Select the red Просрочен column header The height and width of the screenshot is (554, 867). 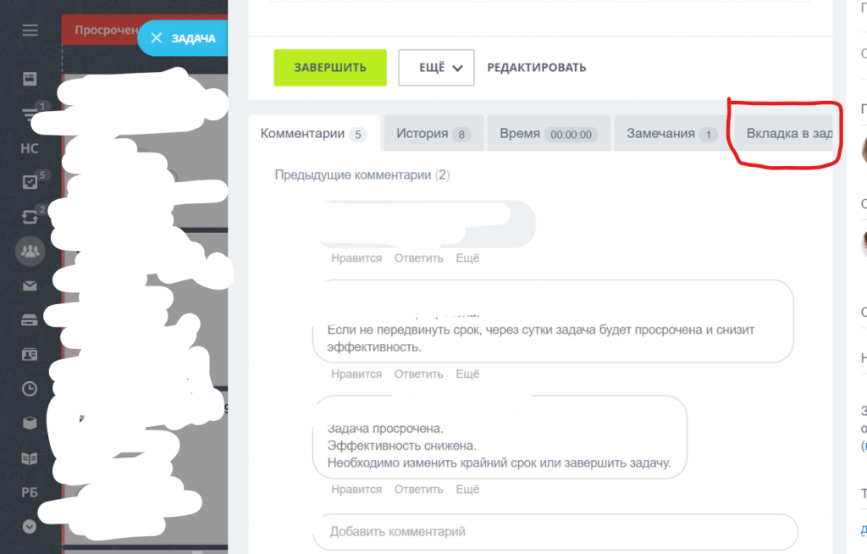[102, 30]
